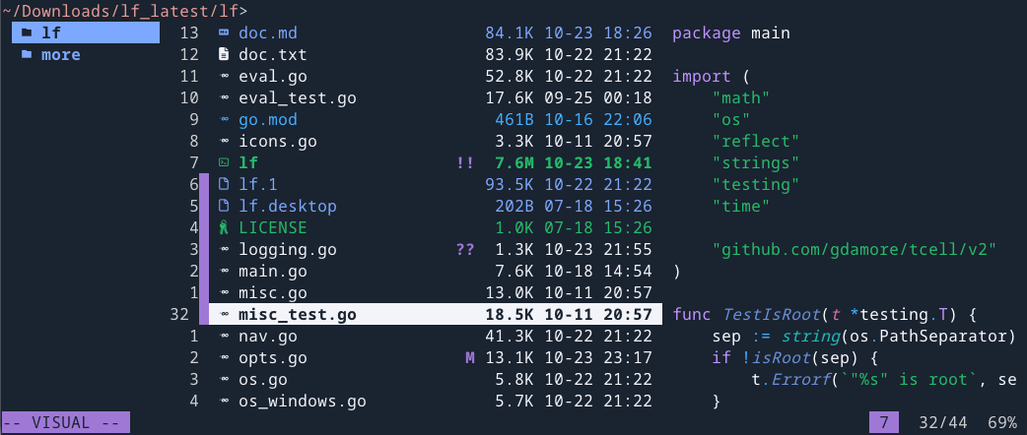The width and height of the screenshot is (1027, 435).
Task: Open the lf directory in left pane
Action: coord(51,33)
